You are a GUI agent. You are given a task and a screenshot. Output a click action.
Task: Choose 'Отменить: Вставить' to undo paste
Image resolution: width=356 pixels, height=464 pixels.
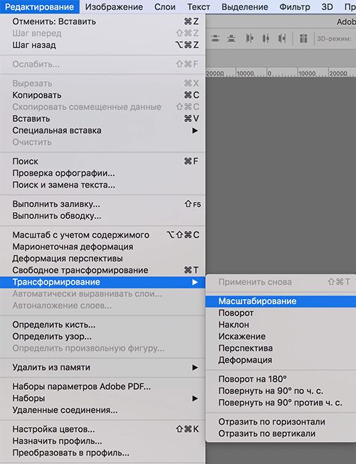[x=103, y=21]
